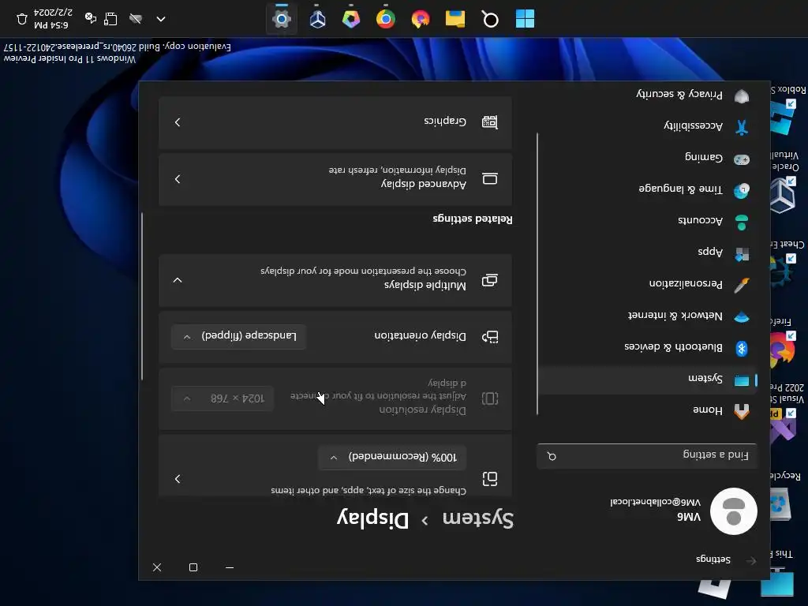Select the This PC desktop icon

pyautogui.click(x=780, y=574)
